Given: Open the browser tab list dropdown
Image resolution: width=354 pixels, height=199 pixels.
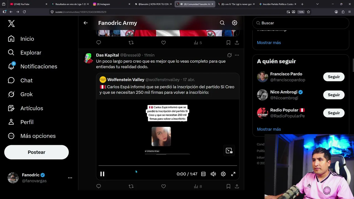Looking at the screenshot, I should (317, 4).
